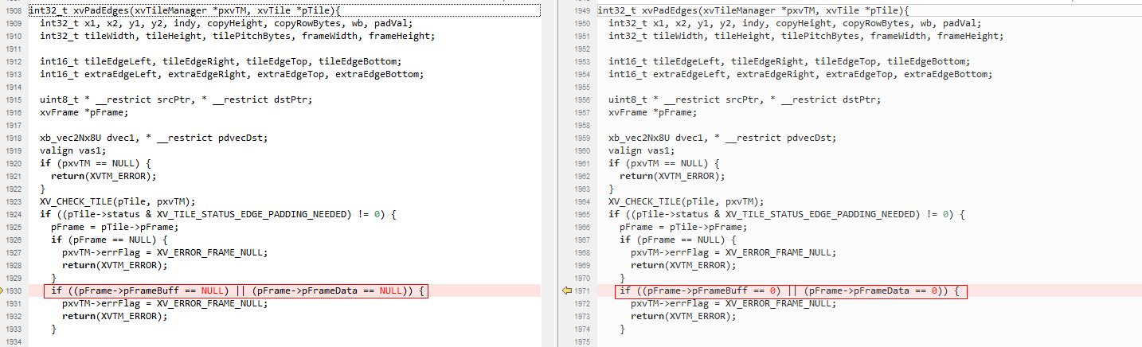Select line number 1908 in left gutter

(x=14, y=11)
